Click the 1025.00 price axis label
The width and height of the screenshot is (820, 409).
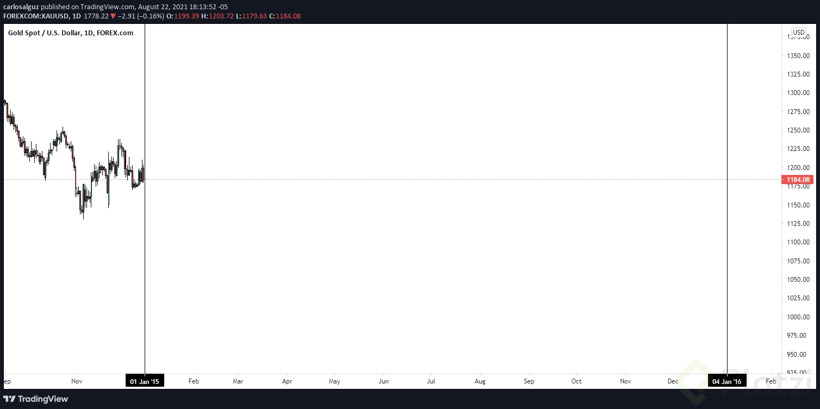tap(798, 298)
